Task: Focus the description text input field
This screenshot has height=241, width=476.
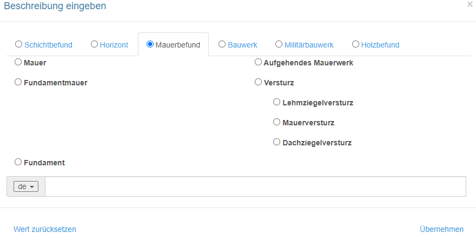Action: 256,186
